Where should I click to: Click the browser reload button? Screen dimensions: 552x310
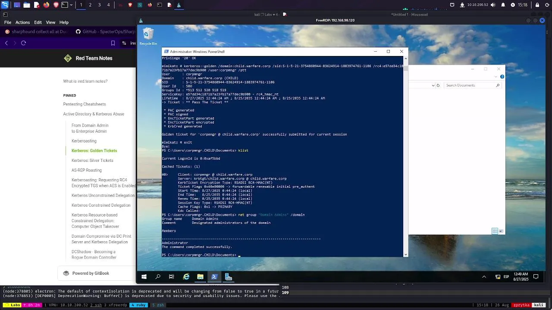[x=23, y=43]
